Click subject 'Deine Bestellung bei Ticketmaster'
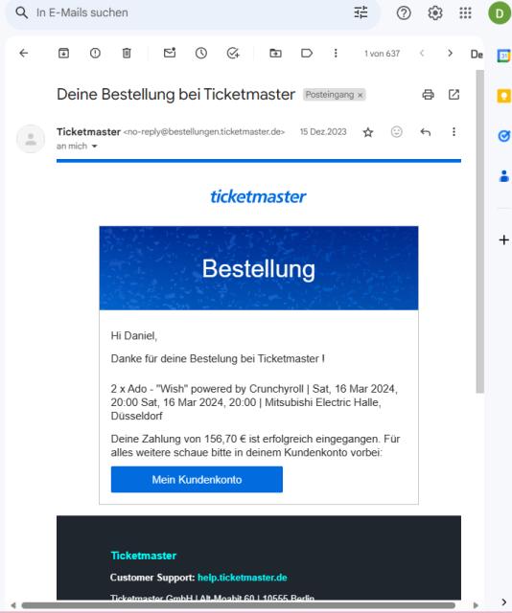The width and height of the screenshot is (512, 613). pyautogui.click(x=175, y=95)
